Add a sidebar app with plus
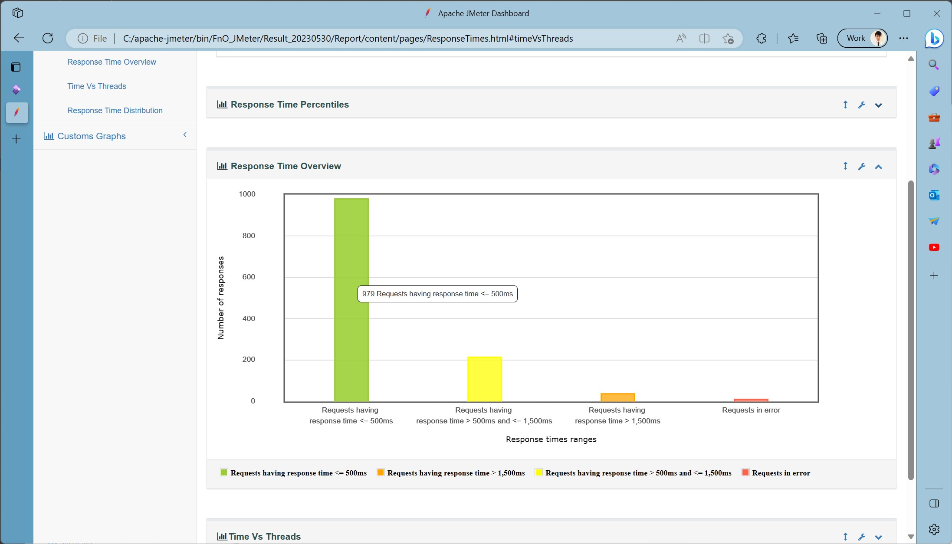Viewport: 952px width, 544px height. tap(934, 275)
